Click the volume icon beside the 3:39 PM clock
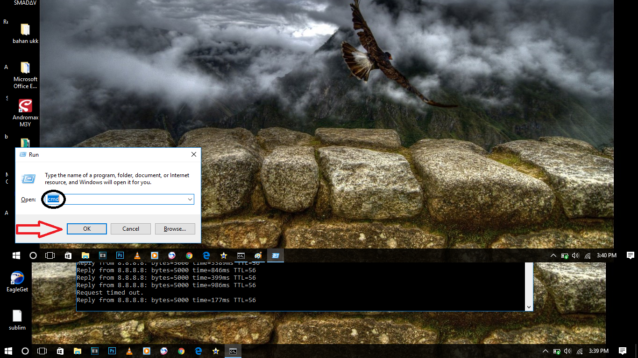The image size is (638, 358). point(568,351)
